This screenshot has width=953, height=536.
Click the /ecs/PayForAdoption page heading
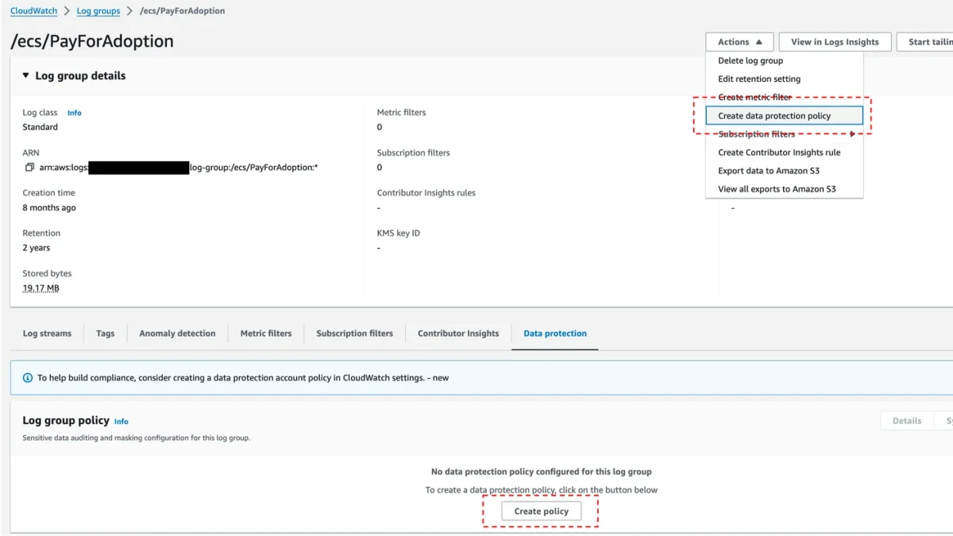pyautogui.click(x=92, y=41)
